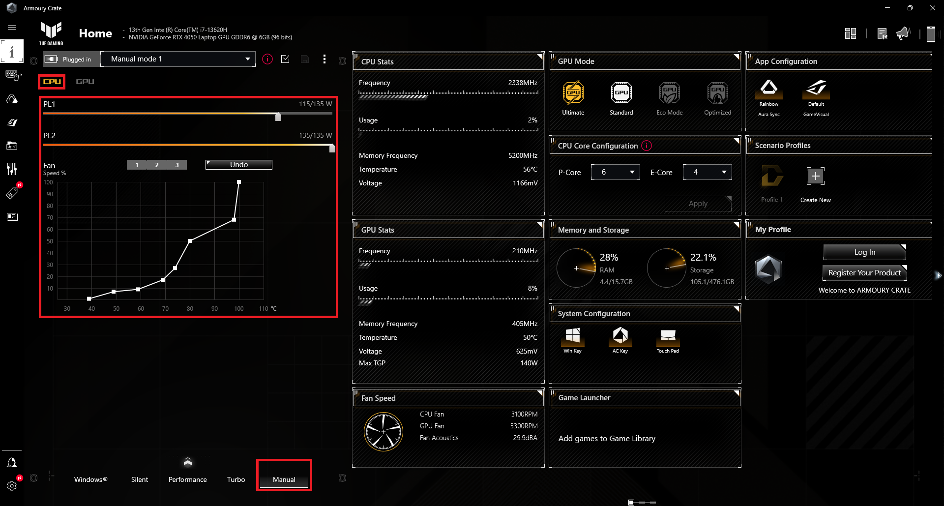
Task: Open the Manual mode 1 dropdown
Action: click(x=178, y=59)
